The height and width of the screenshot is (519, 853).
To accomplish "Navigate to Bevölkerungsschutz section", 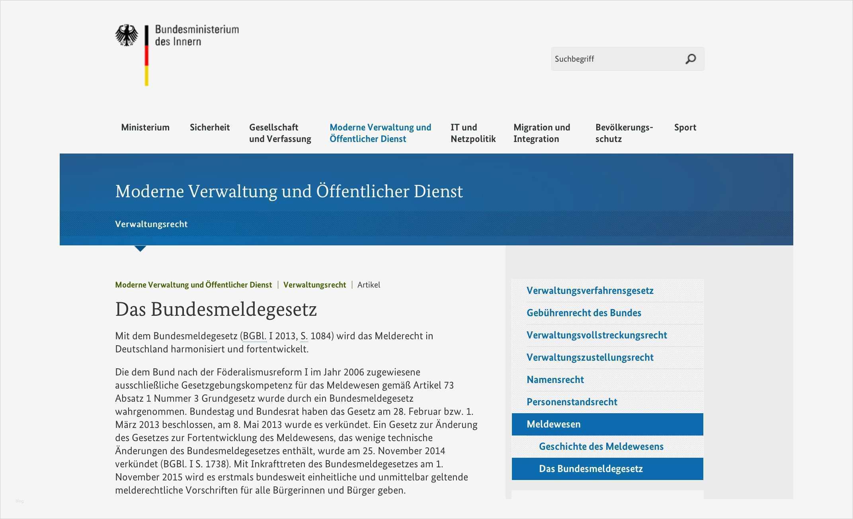I will click(x=625, y=133).
